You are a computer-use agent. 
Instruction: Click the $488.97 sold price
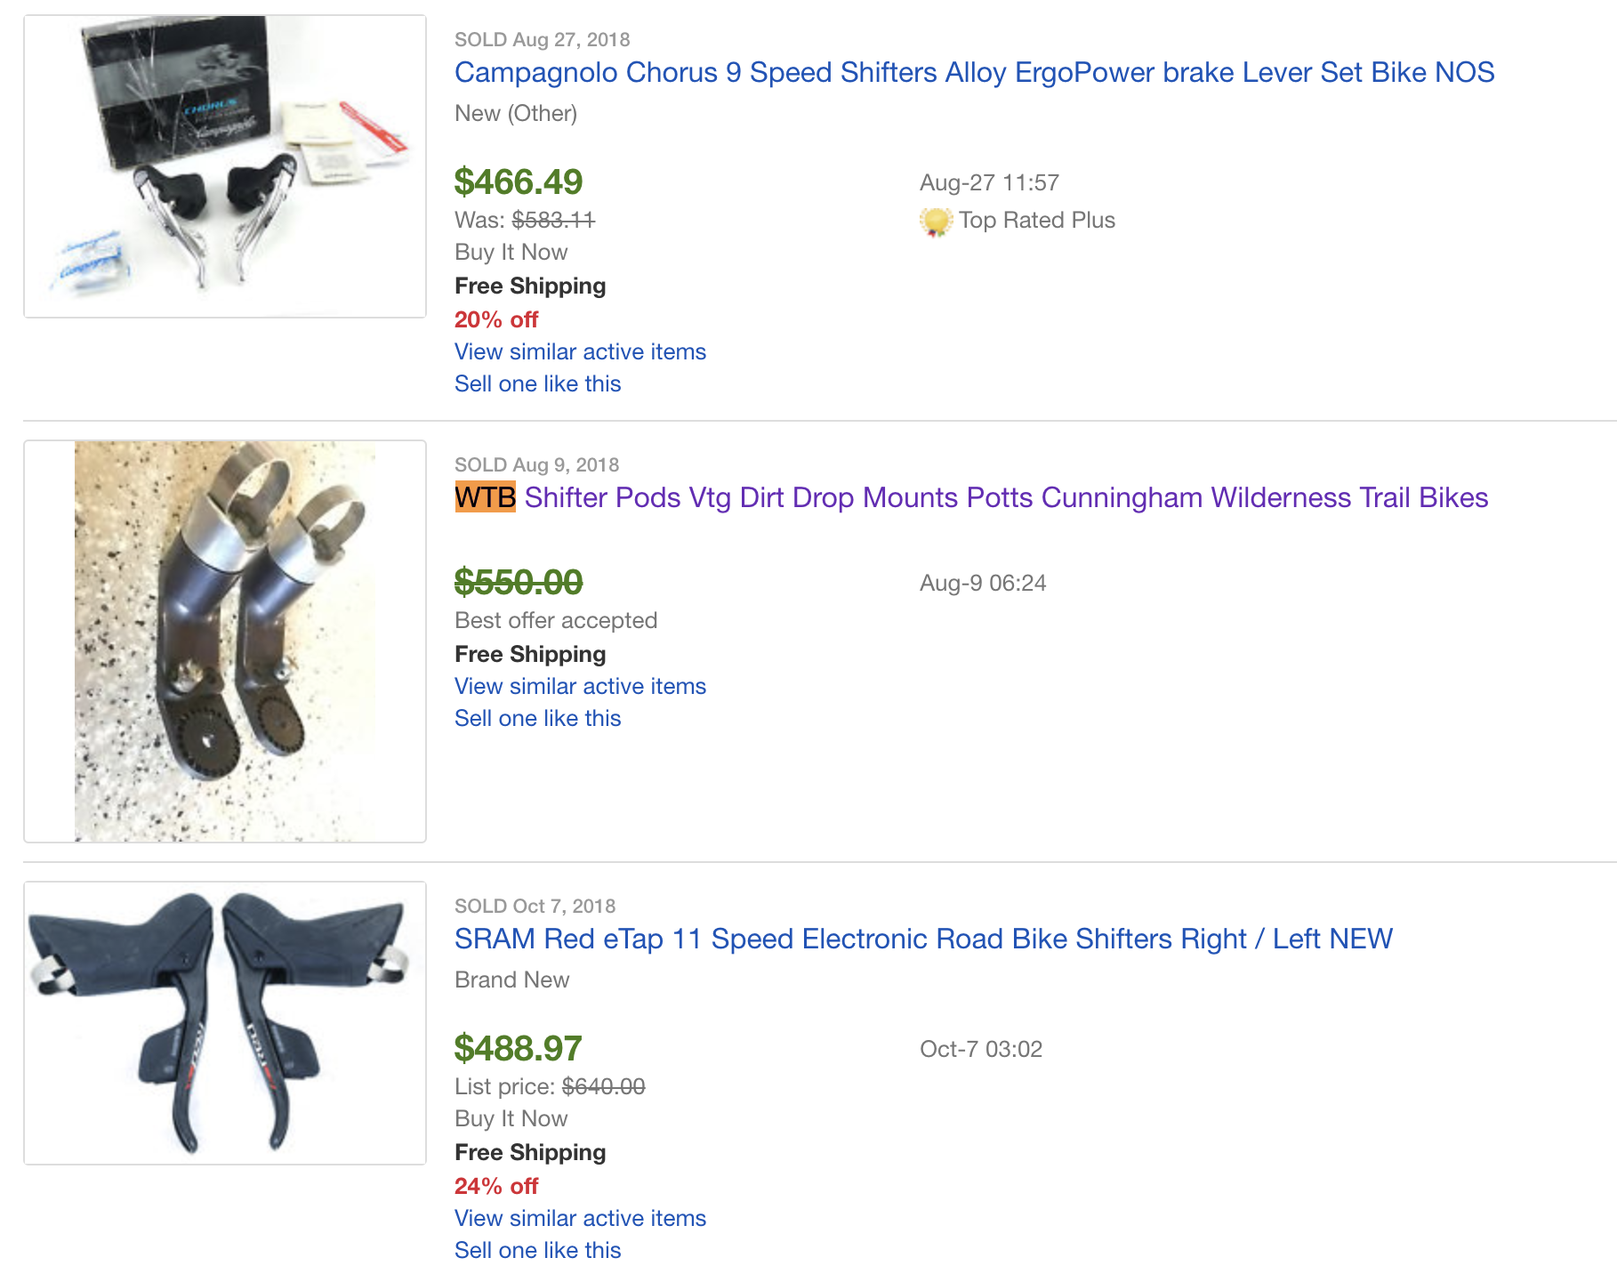click(x=518, y=1049)
